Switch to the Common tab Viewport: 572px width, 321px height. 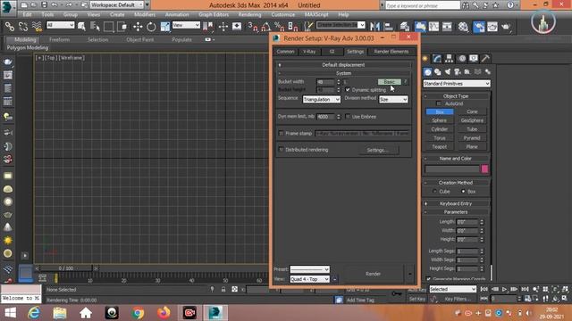tap(285, 52)
